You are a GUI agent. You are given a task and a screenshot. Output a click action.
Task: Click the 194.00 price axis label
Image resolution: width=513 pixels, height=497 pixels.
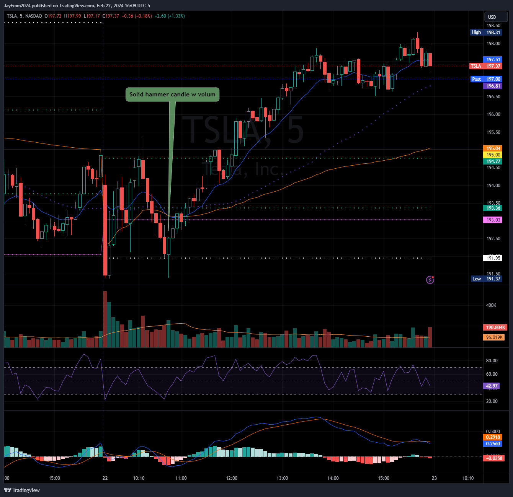(493, 186)
